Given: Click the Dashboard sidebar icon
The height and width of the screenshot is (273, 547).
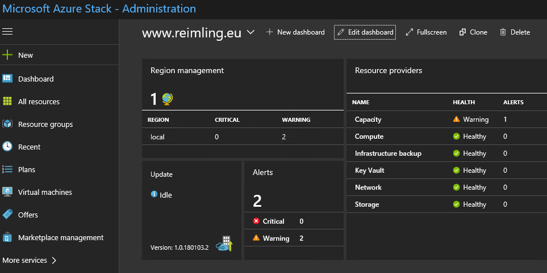Looking at the screenshot, I should pos(7,79).
